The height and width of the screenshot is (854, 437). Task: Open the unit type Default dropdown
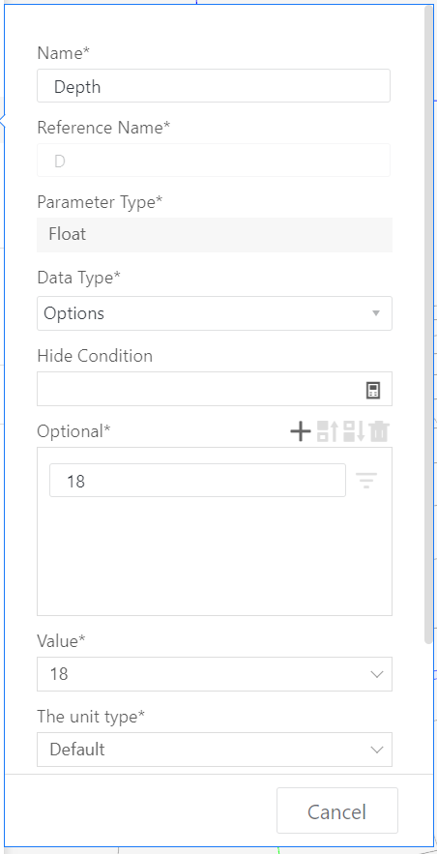click(x=215, y=750)
